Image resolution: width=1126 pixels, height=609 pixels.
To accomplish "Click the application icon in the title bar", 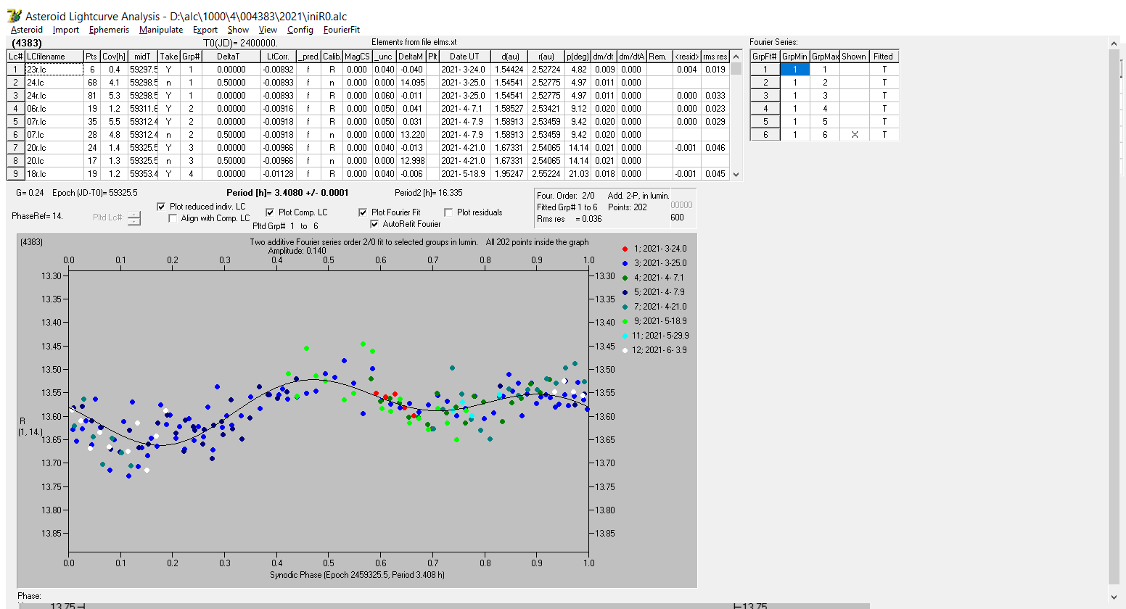I will point(14,15).
